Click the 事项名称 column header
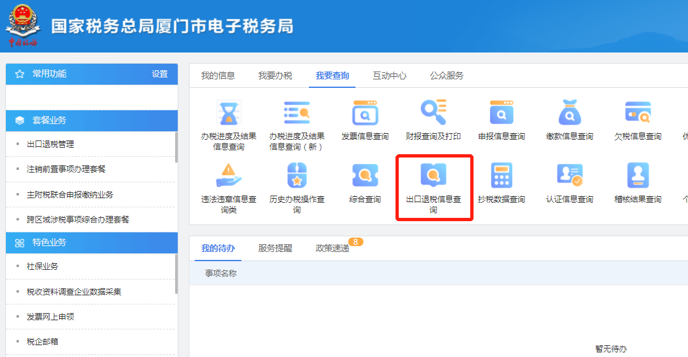 (x=221, y=274)
